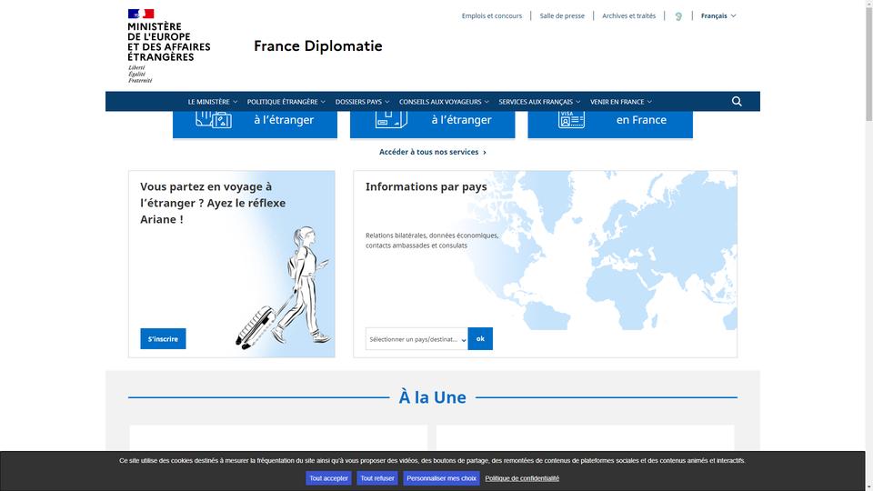873x491 pixels.
Task: Click the visa card icon tile
Action: click(x=571, y=119)
